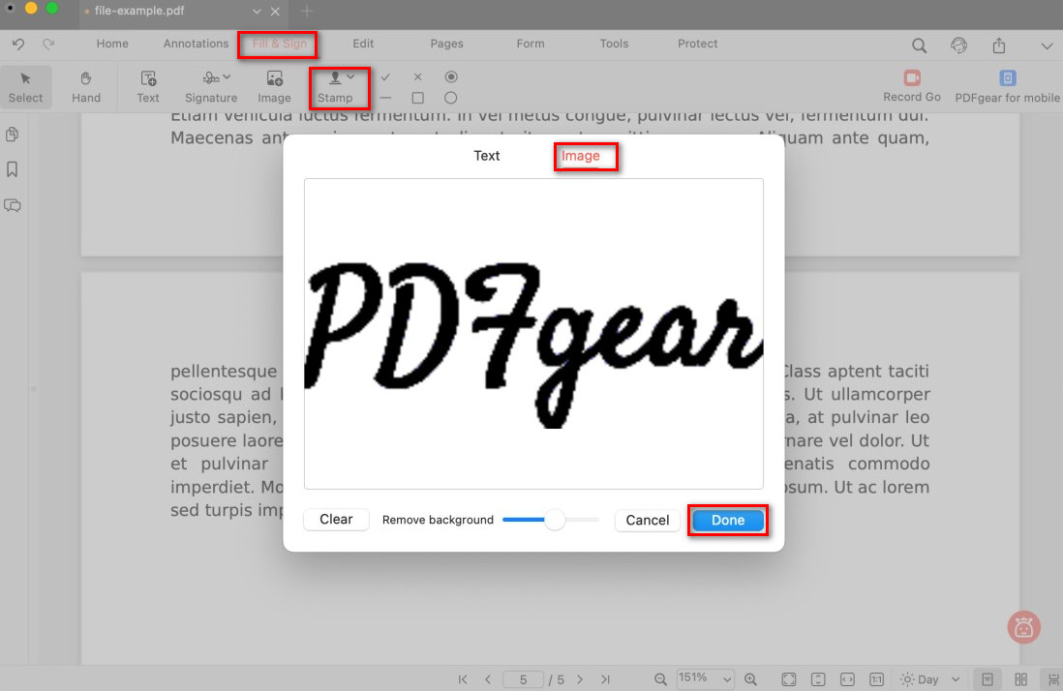Jump to last page
Viewport: 1063px width, 691px height.
[605, 678]
